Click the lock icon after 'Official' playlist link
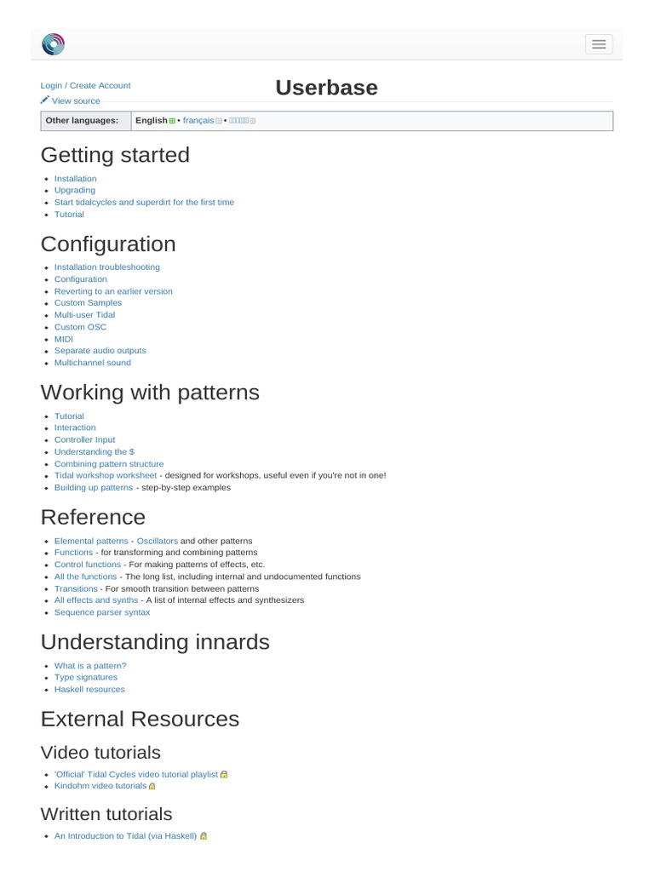The width and height of the screenshot is (654, 872). click(224, 775)
